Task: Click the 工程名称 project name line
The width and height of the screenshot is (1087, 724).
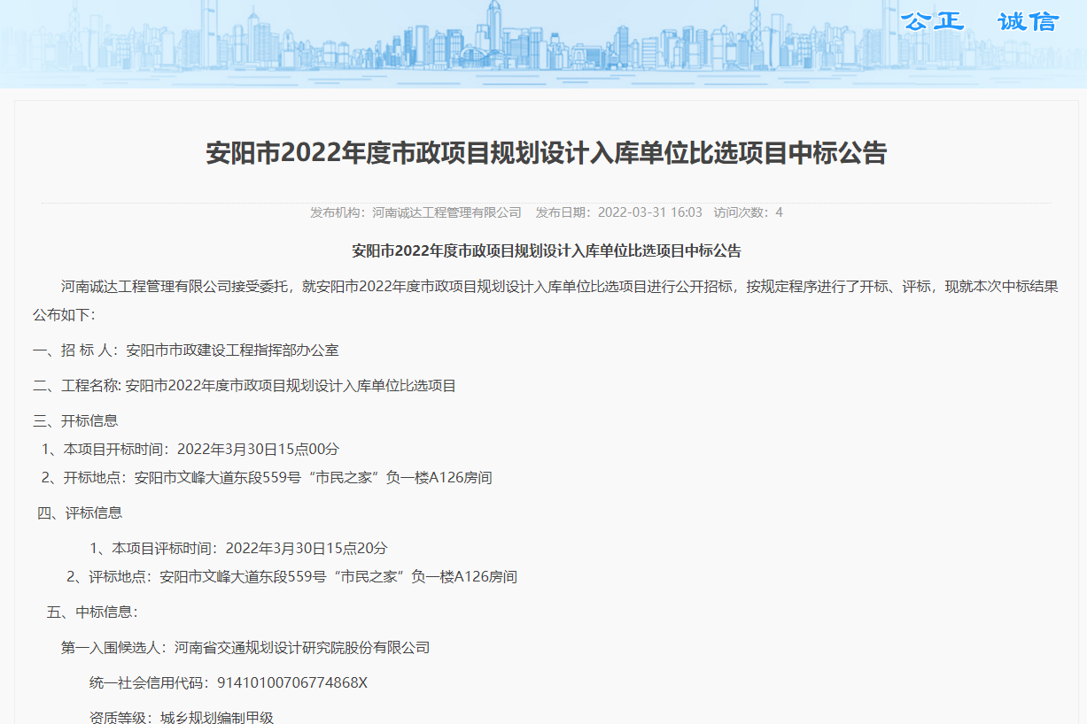Action: pos(245,385)
